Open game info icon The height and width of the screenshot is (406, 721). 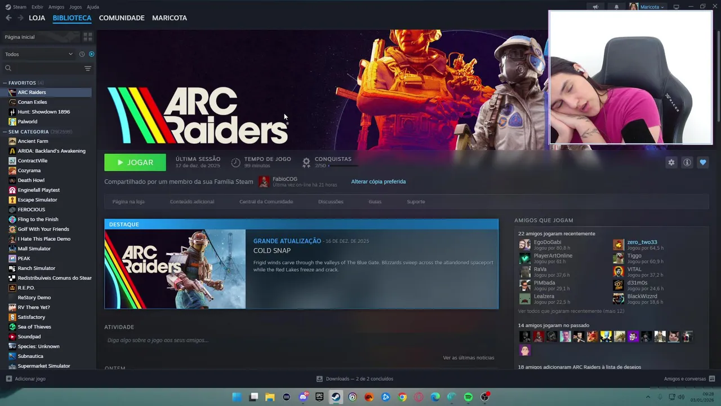tap(687, 162)
